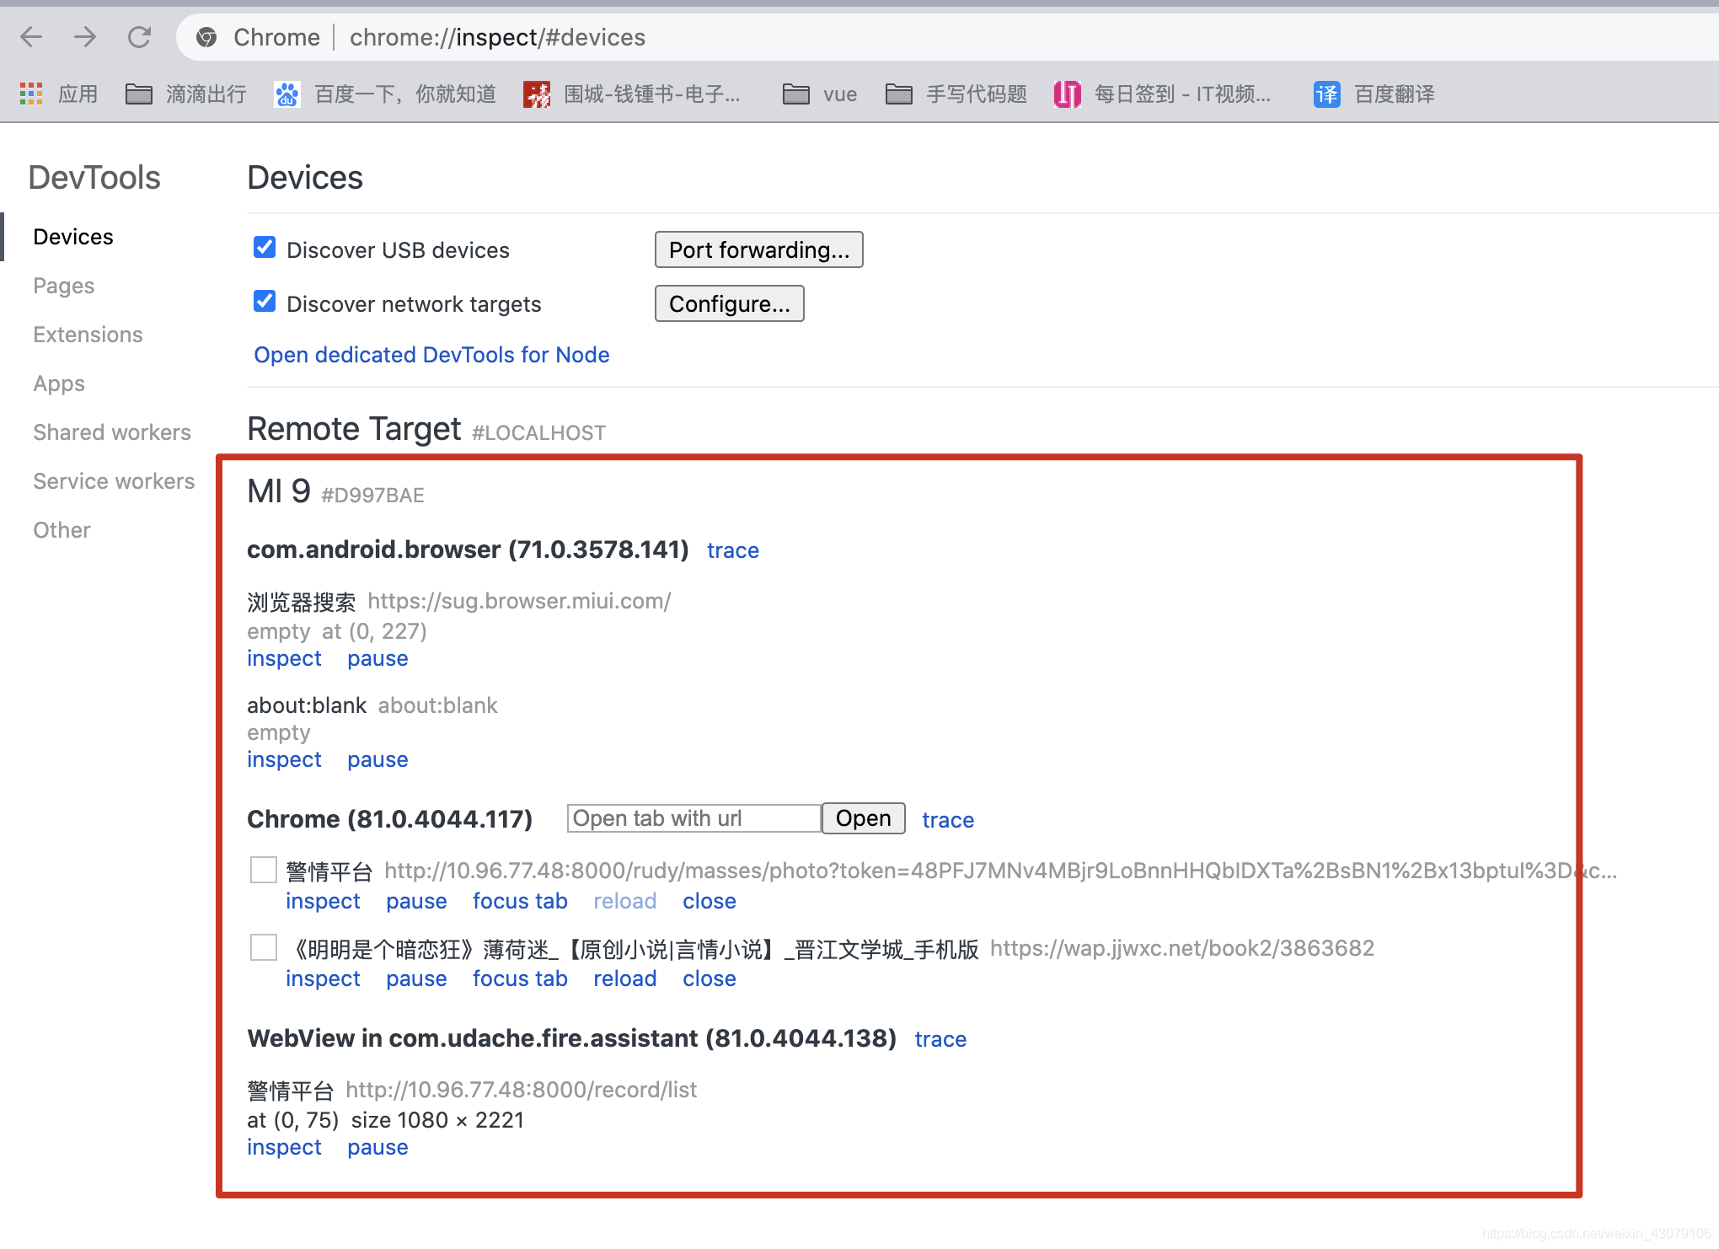Reload the page with the refresh icon
This screenshot has width=1719, height=1249.
coord(139,37)
